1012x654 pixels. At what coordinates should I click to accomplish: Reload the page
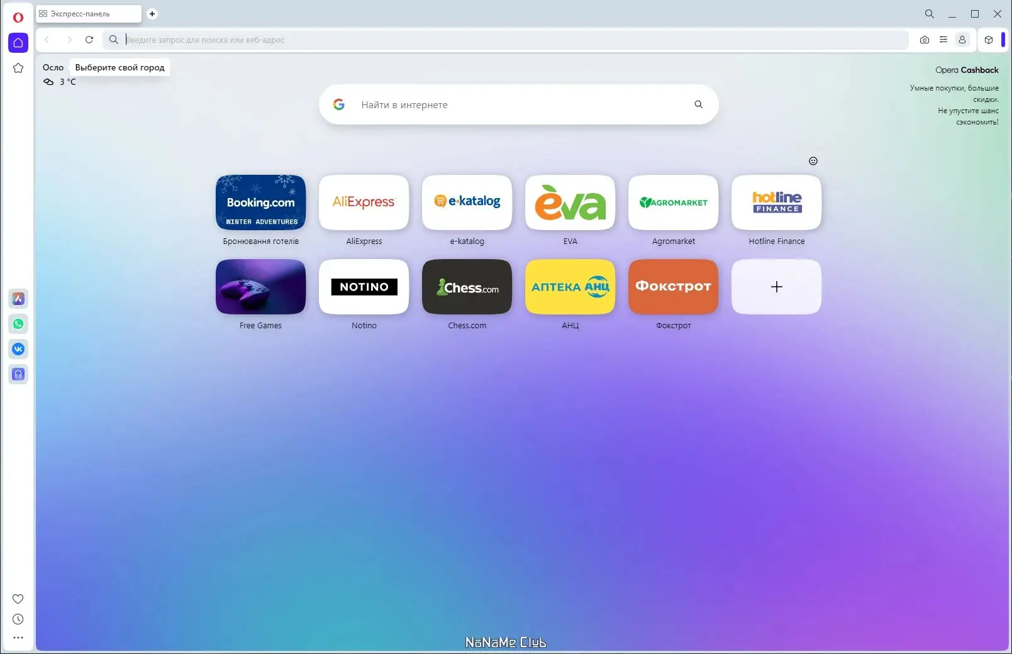(x=89, y=40)
